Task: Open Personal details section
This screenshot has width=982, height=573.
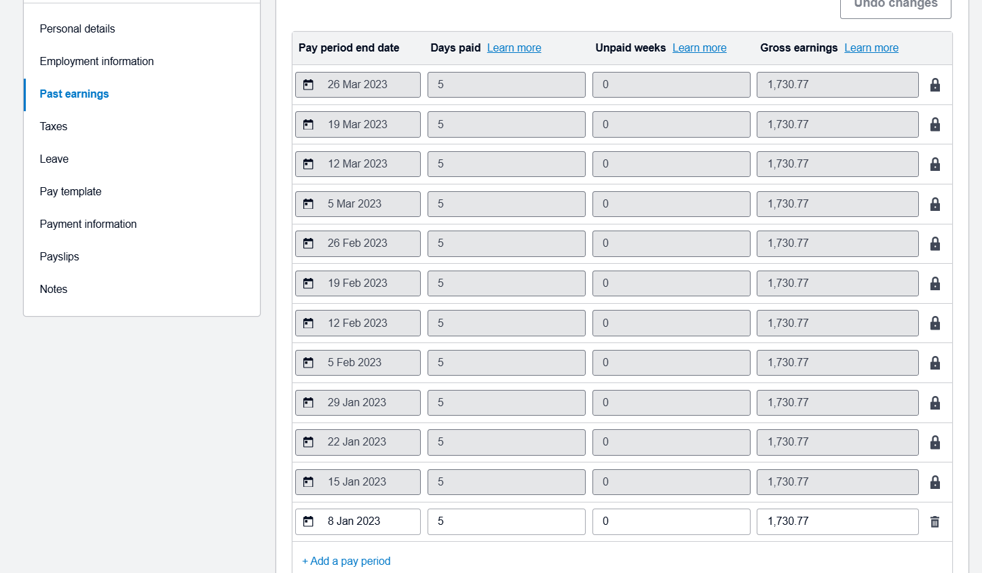Action: click(77, 28)
